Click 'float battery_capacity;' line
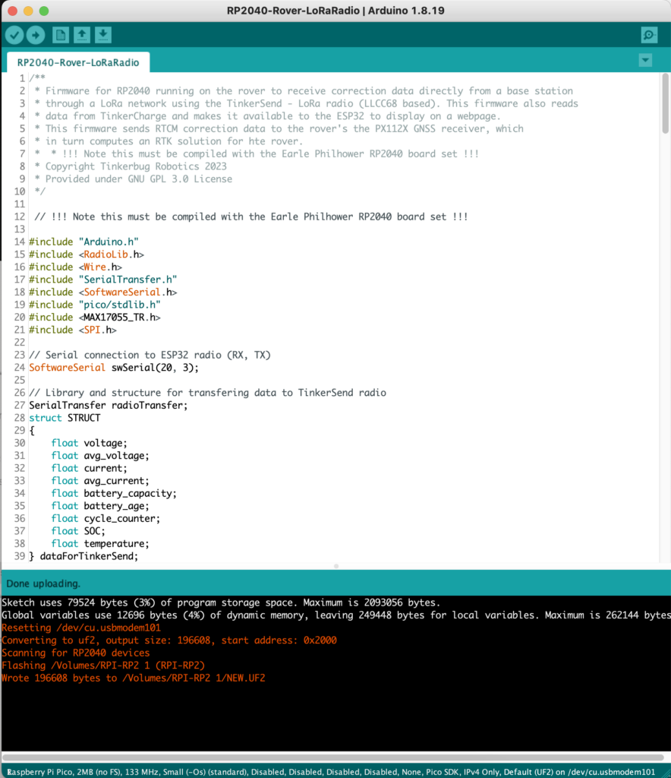The image size is (671, 778). 114,493
